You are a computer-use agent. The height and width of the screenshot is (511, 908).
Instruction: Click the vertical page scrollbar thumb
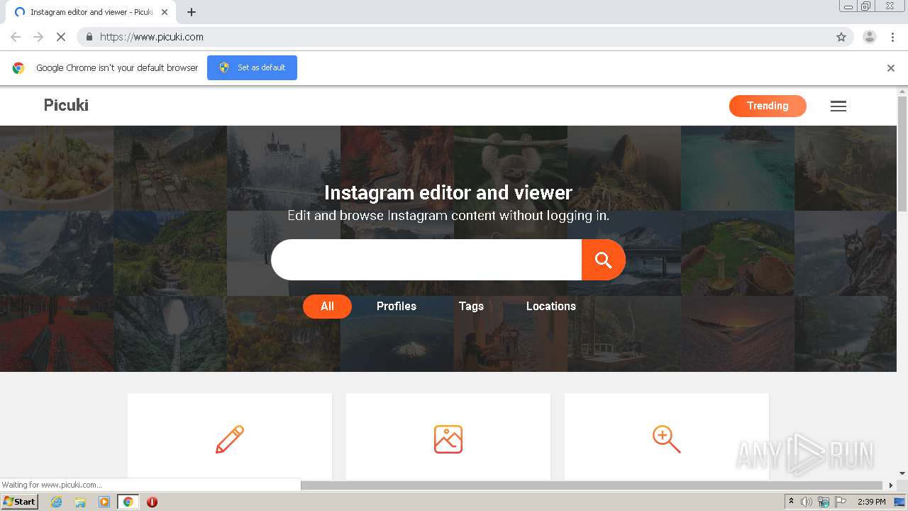click(902, 153)
